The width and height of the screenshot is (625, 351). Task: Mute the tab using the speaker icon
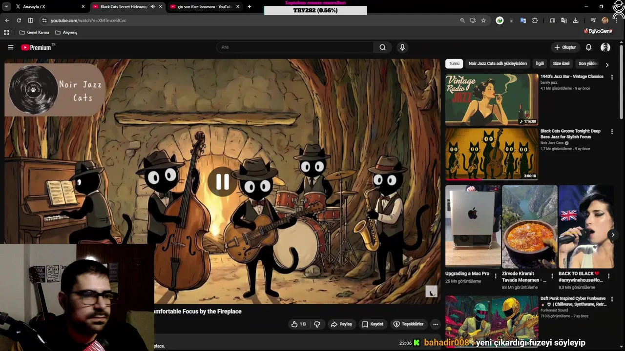[x=152, y=7]
